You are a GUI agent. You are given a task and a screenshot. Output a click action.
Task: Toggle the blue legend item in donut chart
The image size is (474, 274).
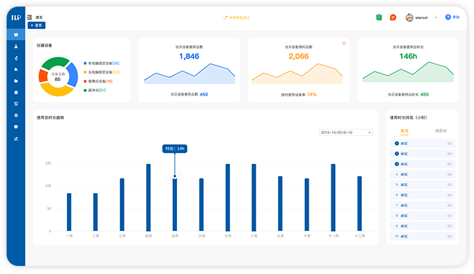tap(102, 63)
